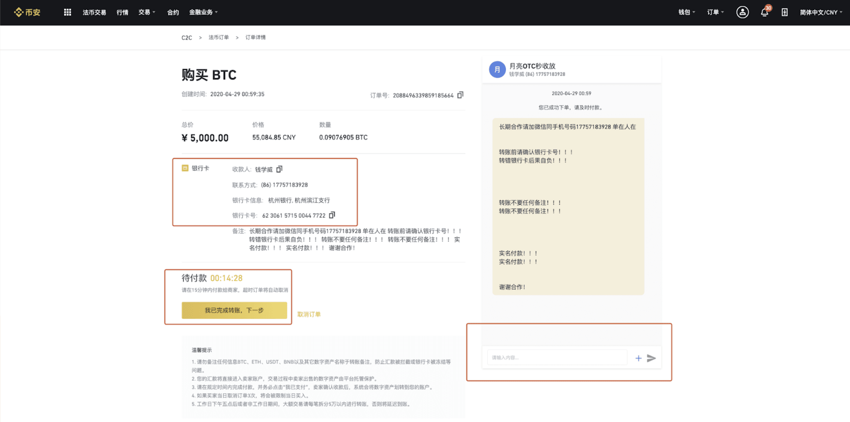850x422 pixels.
Task: Open the notifications bell icon
Action: point(764,12)
